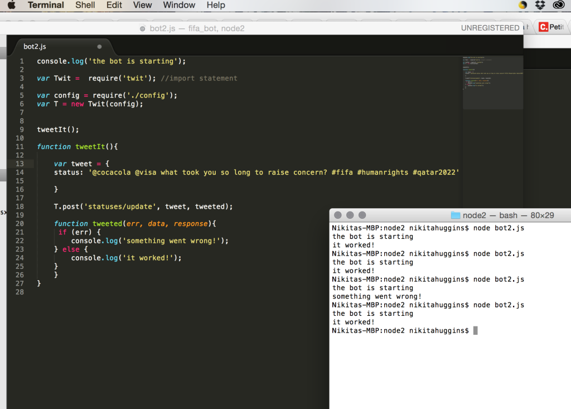Click the red C favicon on Petit tab

click(x=543, y=27)
